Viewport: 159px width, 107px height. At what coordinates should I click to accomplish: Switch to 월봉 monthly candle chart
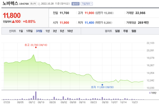click(134, 31)
